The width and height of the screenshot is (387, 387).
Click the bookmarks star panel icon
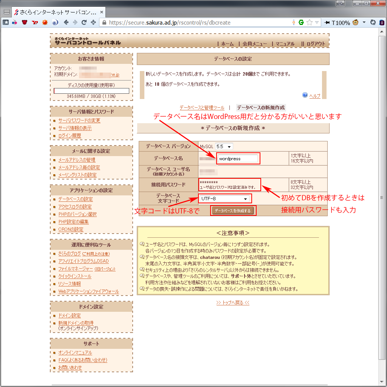click(x=6, y=22)
